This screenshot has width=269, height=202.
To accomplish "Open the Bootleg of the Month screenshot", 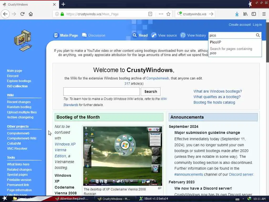I will pyautogui.click(x=122, y=156).
